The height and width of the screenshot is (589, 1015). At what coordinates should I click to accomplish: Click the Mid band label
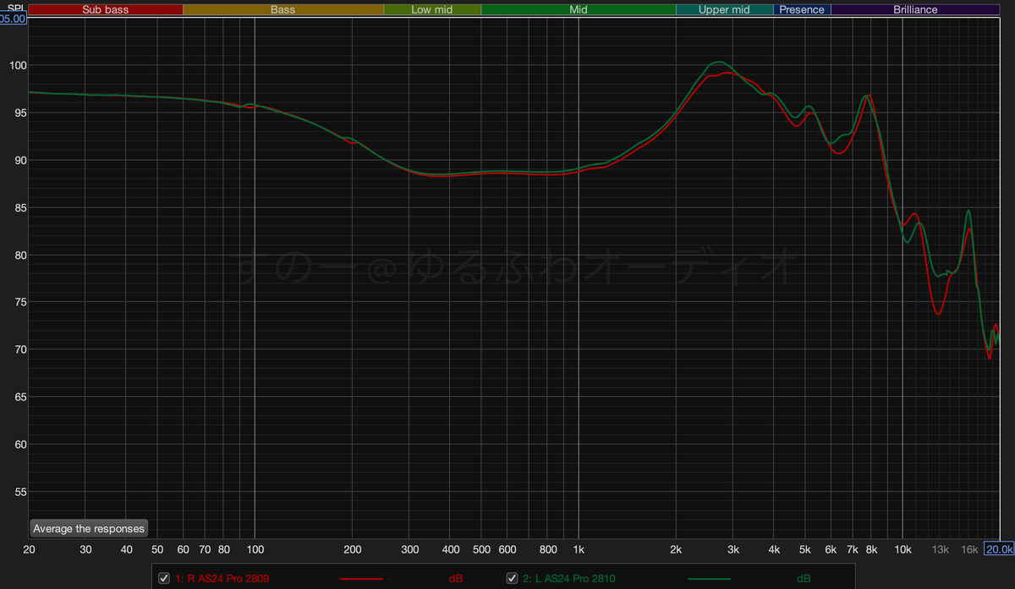tap(579, 10)
